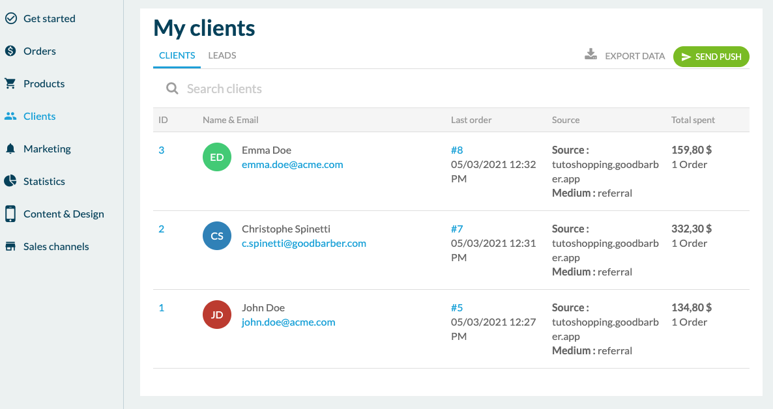
Task: Click the search magnifier icon
Action: coord(172,89)
